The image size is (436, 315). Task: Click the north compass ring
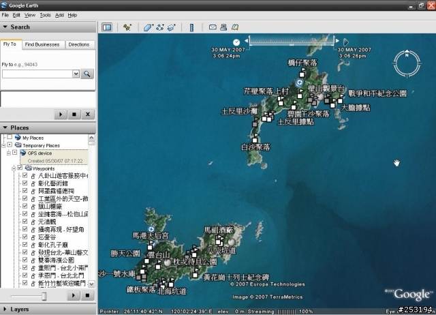coord(407,64)
